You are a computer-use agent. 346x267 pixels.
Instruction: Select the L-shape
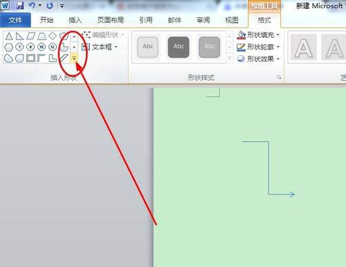[53, 58]
